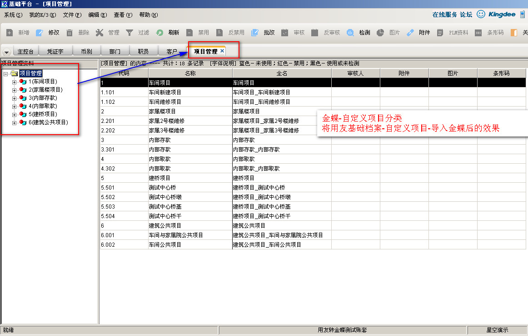The image size is (528, 336).
Task: Click the 修改 (Modify) toolbar icon
Action: (x=40, y=33)
